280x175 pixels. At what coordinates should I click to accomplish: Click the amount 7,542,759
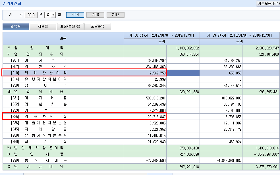point(157,73)
